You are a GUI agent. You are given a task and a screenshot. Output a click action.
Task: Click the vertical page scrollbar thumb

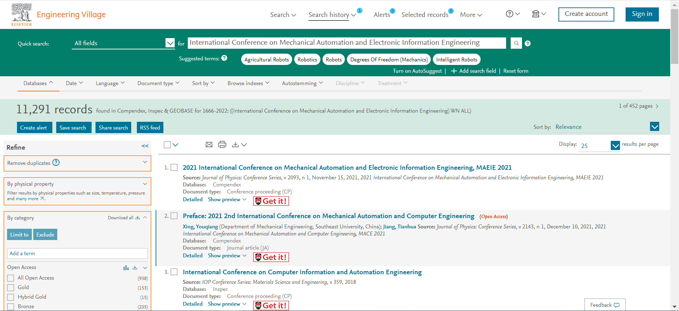coord(675,36)
